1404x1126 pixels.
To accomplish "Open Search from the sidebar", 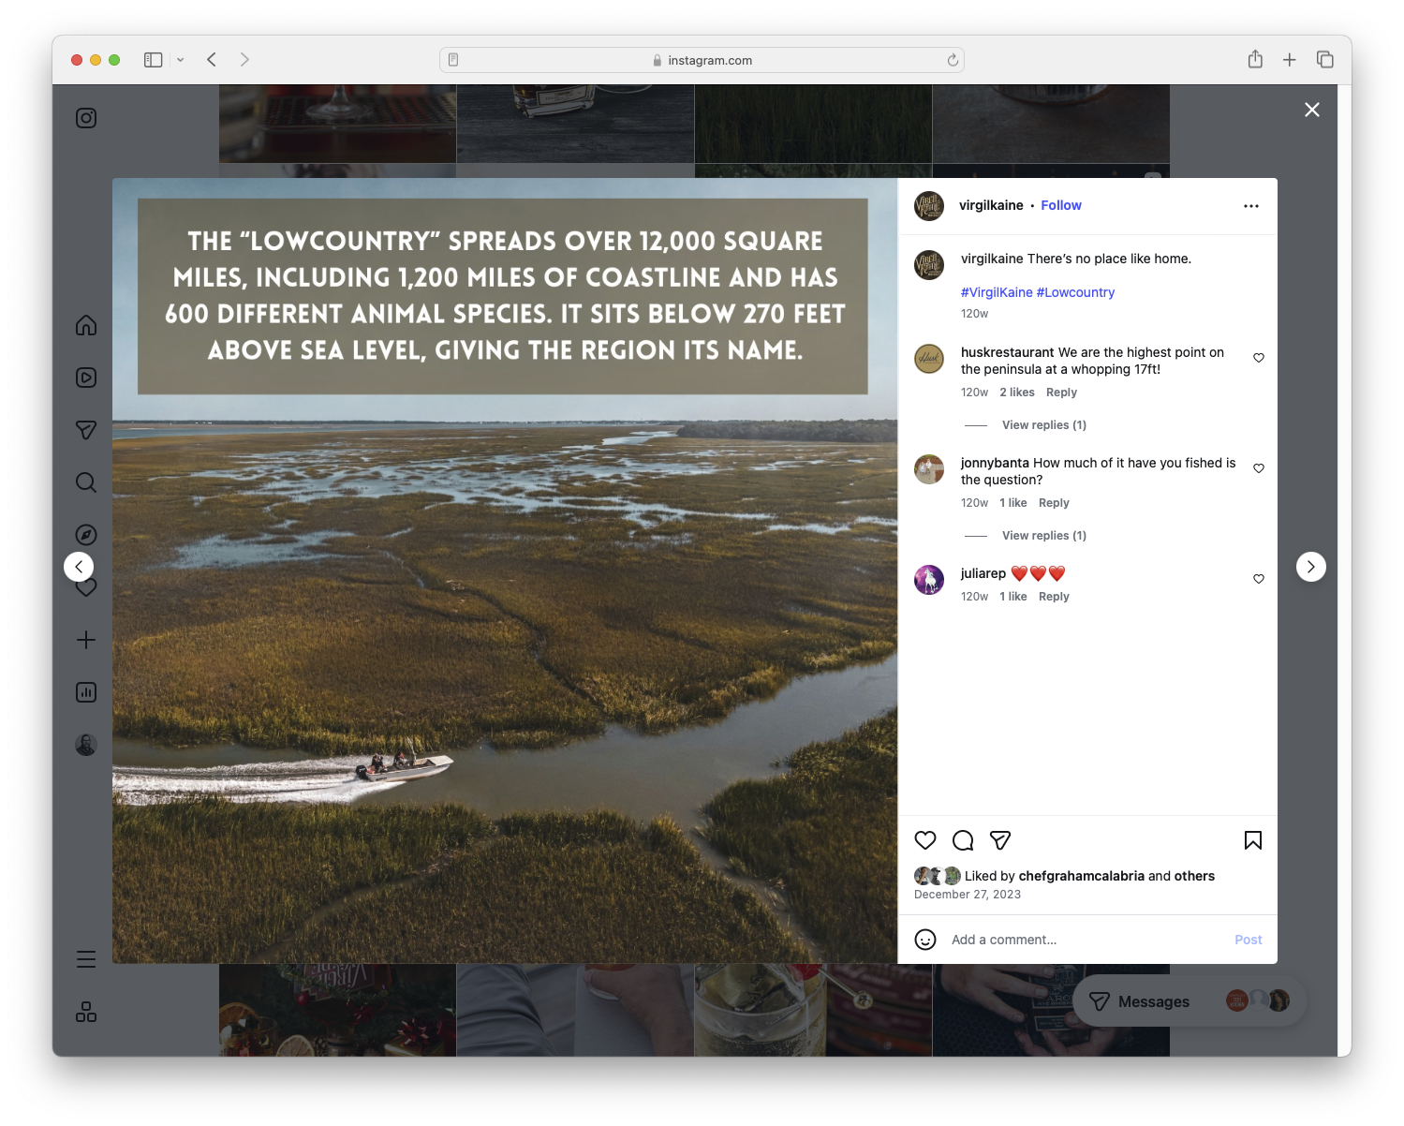I will point(85,482).
